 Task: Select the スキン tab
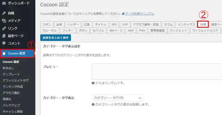[x=46, y=24]
